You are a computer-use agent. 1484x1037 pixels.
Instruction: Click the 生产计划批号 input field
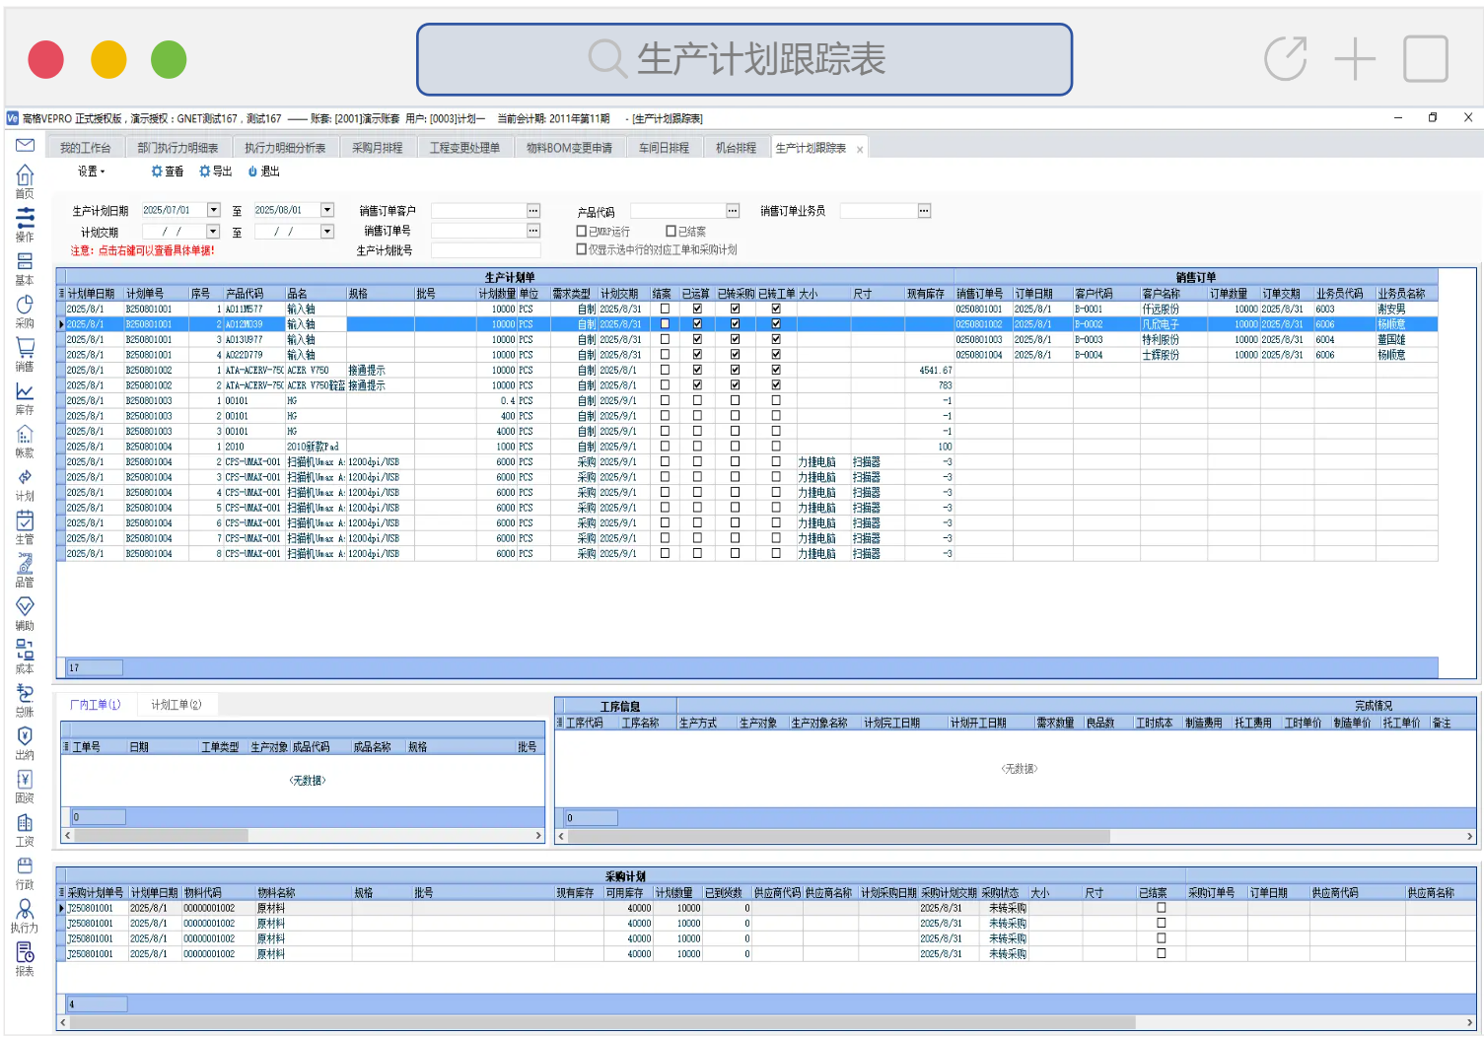click(485, 250)
